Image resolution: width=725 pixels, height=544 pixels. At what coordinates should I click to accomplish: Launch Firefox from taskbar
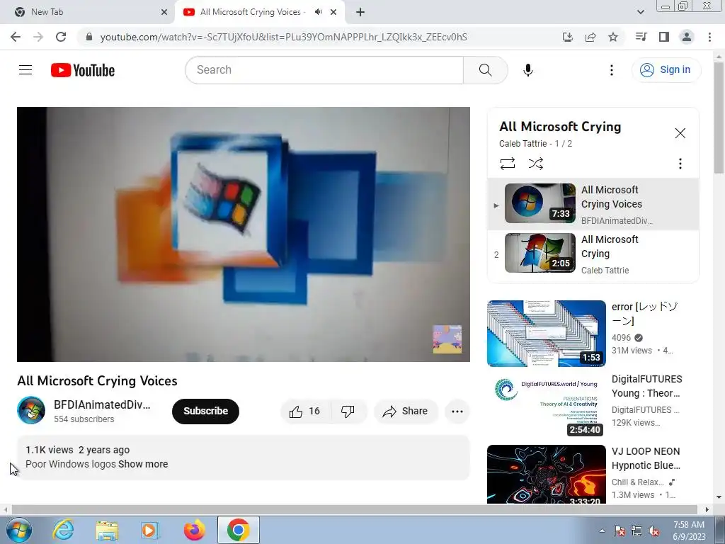194,530
